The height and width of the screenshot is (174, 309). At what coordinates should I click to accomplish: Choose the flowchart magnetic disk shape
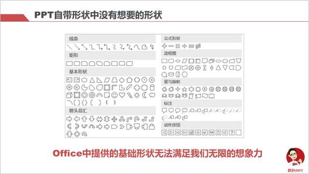(171, 74)
